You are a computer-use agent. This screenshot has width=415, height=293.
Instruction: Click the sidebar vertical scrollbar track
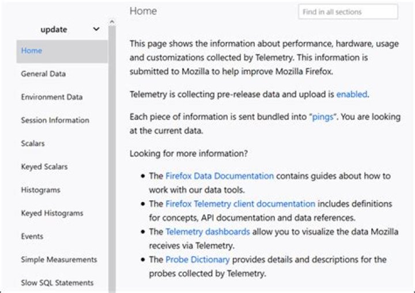pyautogui.click(x=112, y=159)
